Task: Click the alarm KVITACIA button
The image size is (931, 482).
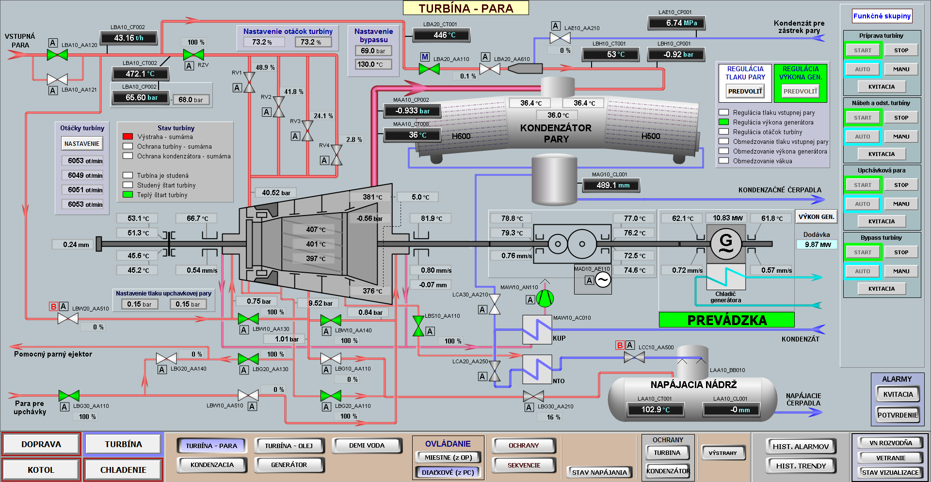Action: (898, 394)
